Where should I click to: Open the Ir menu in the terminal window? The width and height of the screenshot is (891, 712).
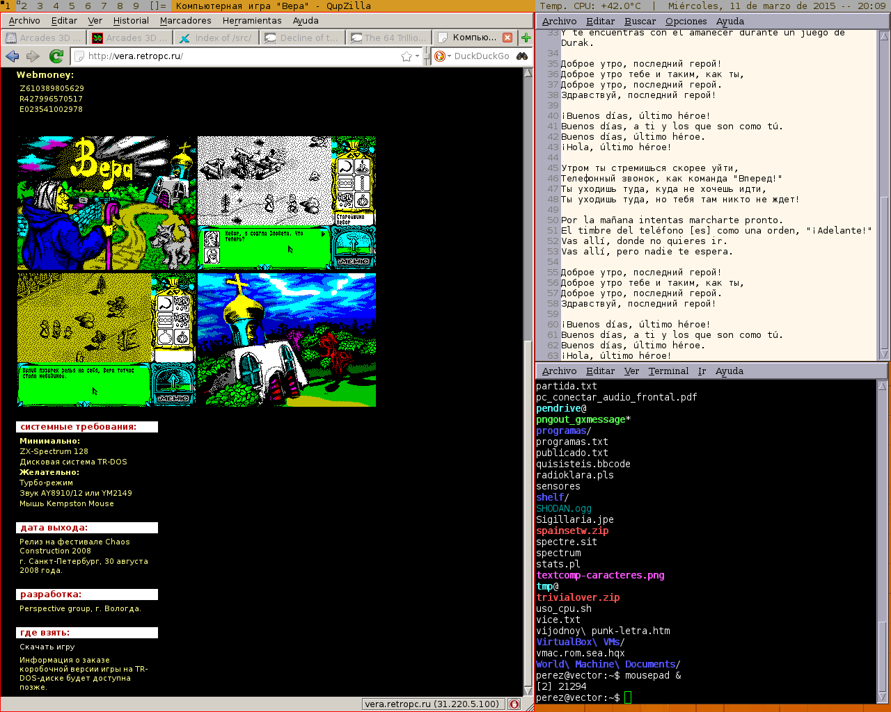pos(702,371)
